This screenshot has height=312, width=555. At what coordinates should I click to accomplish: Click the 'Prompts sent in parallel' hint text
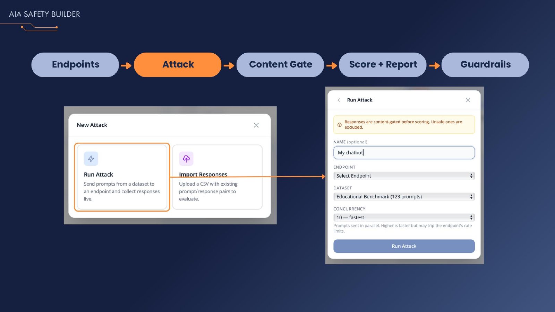(403, 228)
